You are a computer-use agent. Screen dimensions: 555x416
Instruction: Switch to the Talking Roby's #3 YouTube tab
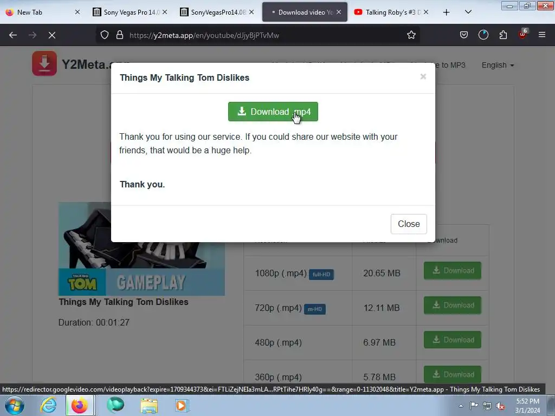(392, 12)
